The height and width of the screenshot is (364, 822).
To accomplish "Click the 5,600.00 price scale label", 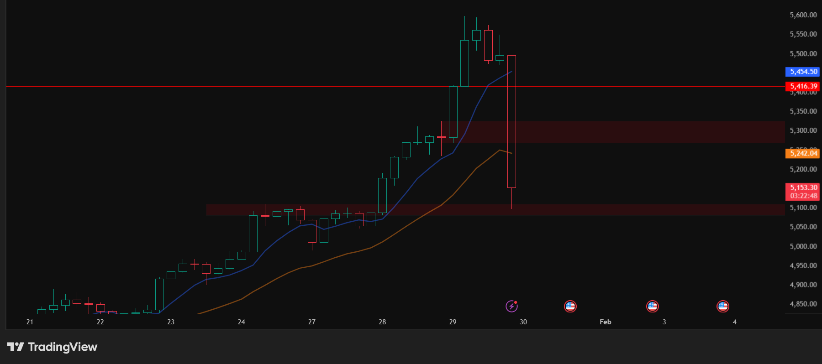I will (x=803, y=15).
